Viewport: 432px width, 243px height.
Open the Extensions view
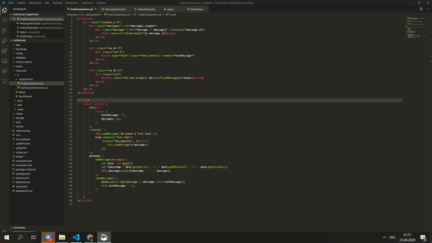[x=4, y=51]
